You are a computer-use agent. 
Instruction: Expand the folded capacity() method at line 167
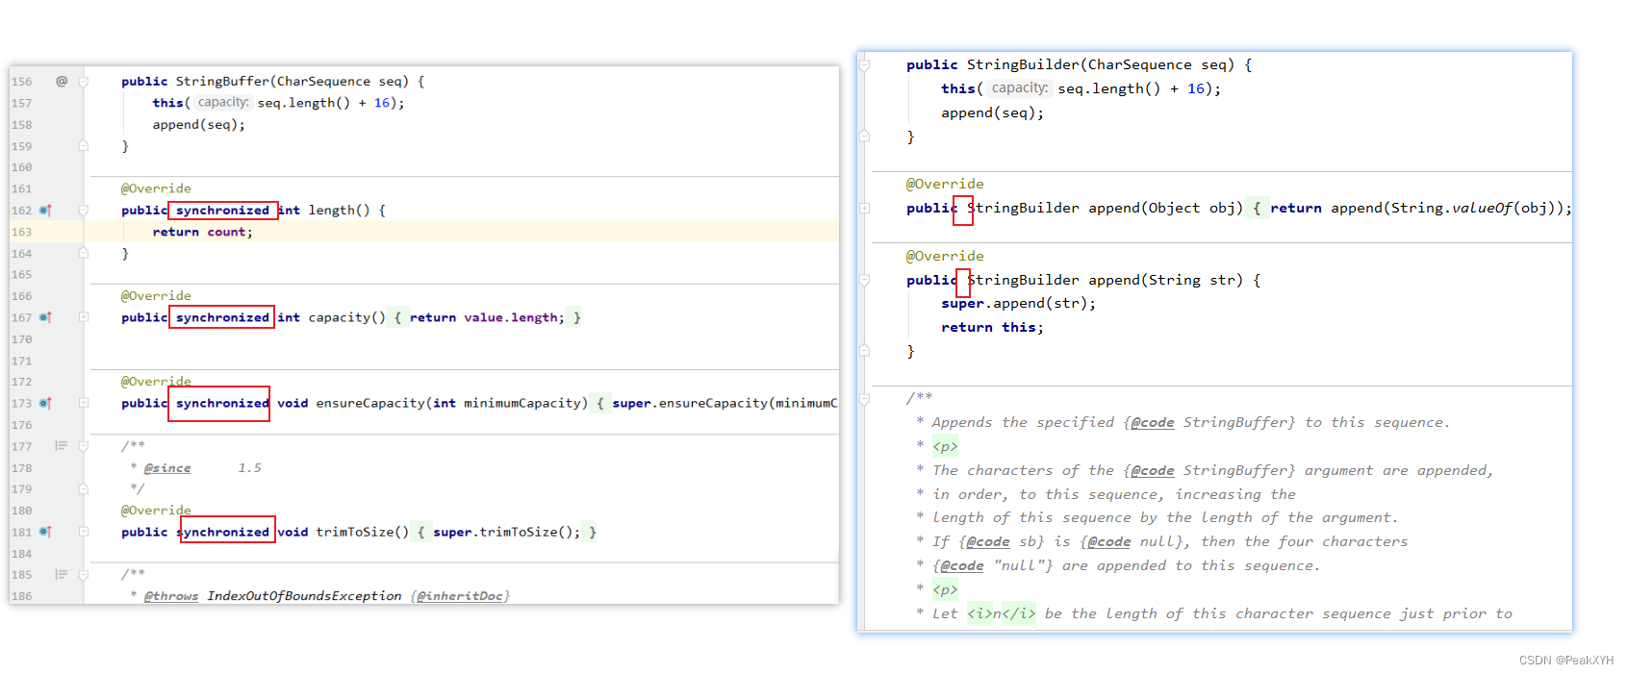84,317
